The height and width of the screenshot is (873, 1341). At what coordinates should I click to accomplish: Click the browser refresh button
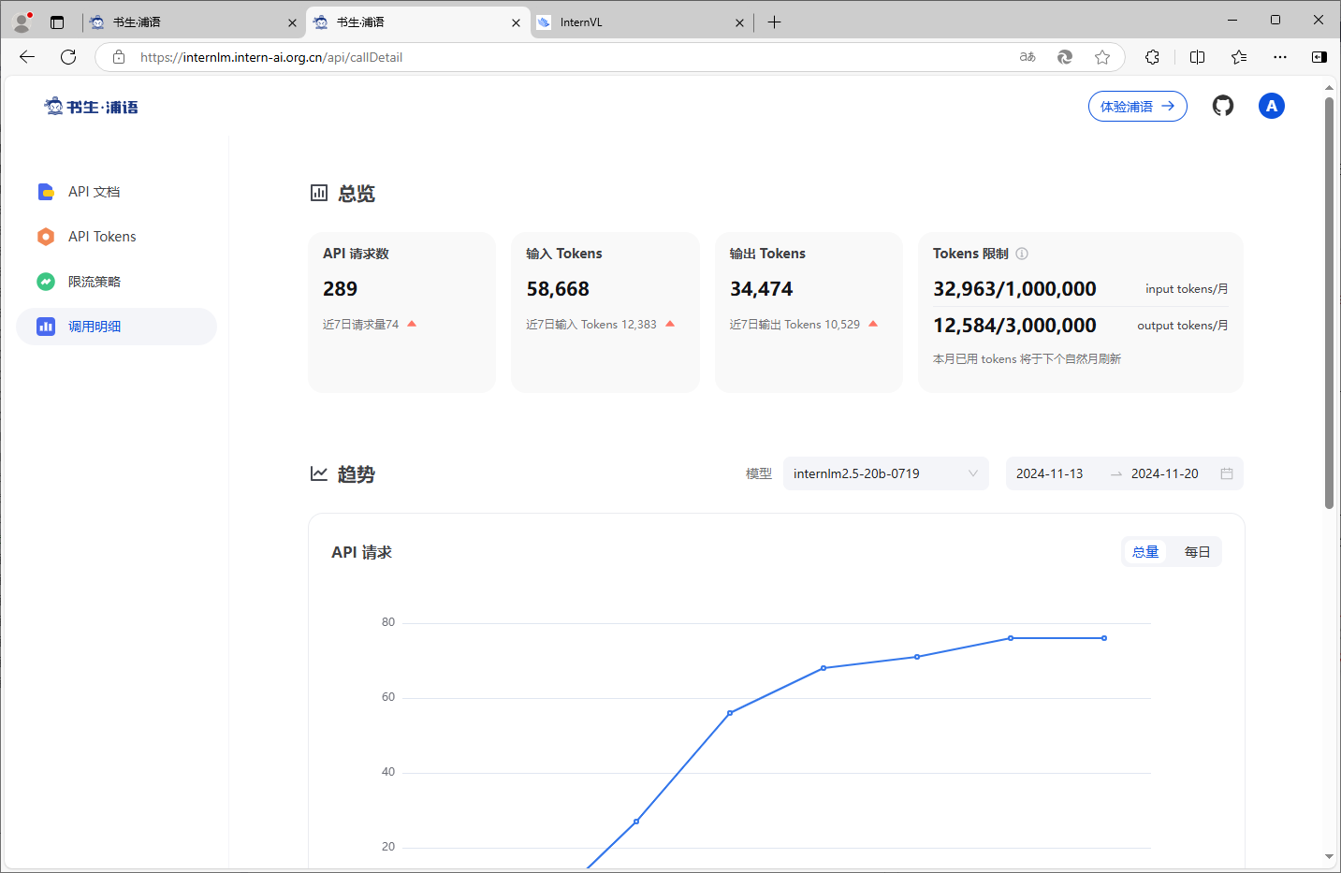[68, 57]
